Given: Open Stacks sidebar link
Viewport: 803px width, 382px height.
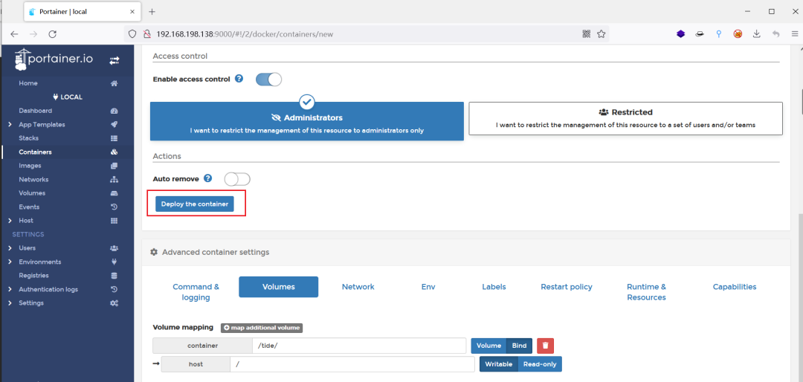Looking at the screenshot, I should (x=29, y=138).
